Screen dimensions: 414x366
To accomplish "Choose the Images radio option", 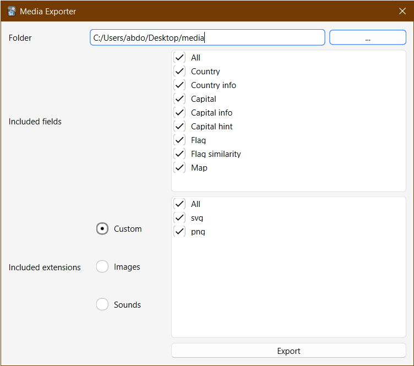I will pos(102,266).
